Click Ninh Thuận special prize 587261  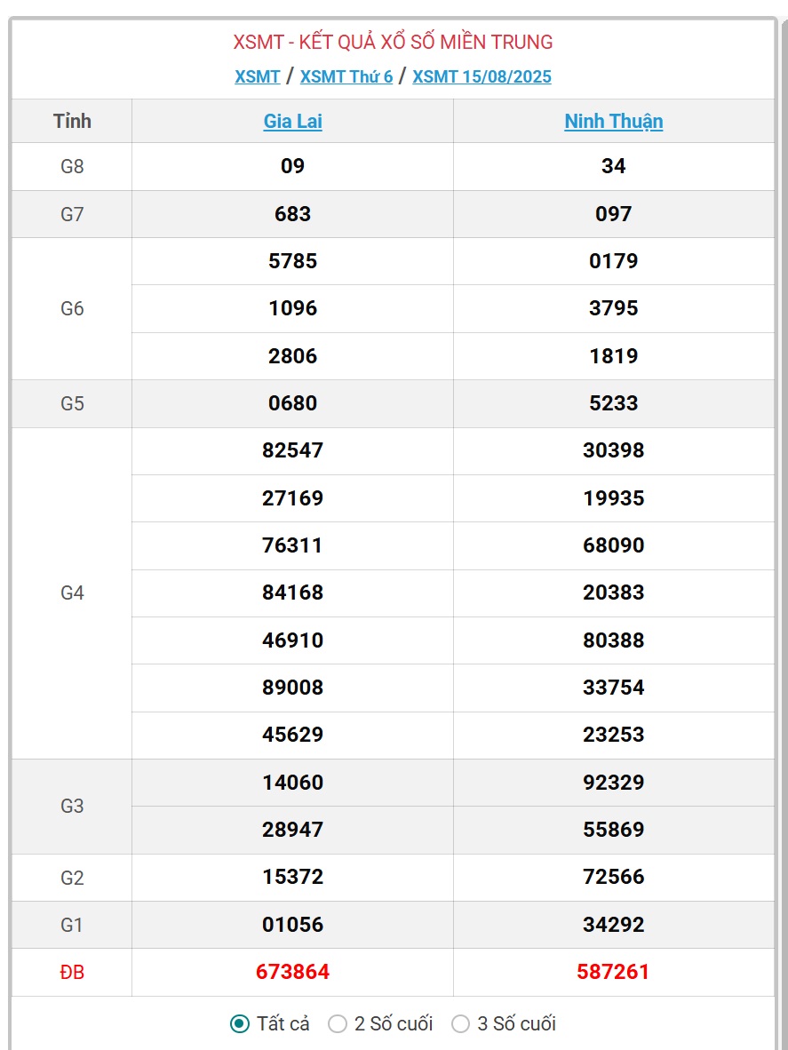[613, 972]
